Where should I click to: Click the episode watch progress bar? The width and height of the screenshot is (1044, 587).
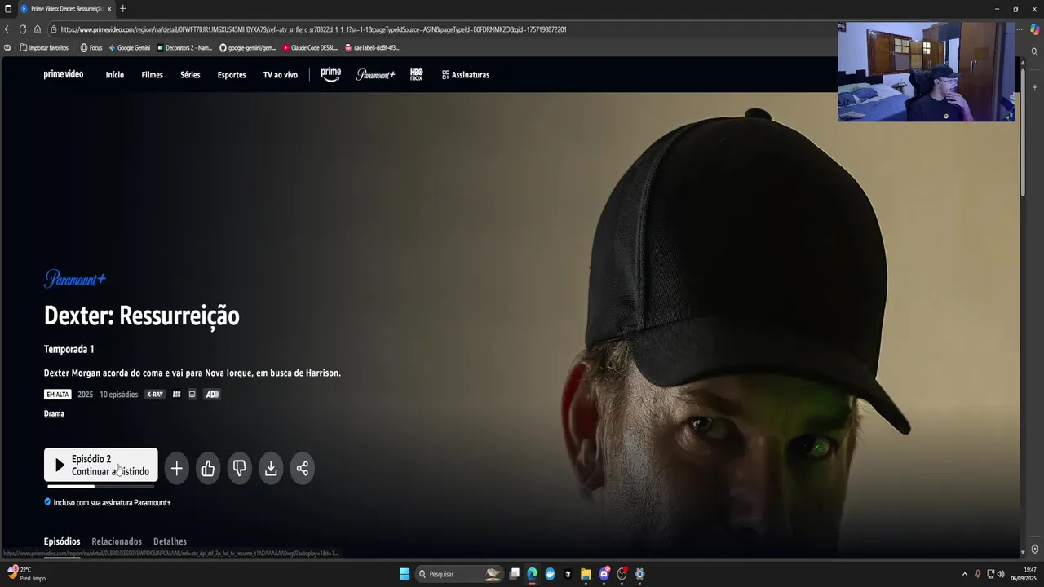tap(100, 487)
